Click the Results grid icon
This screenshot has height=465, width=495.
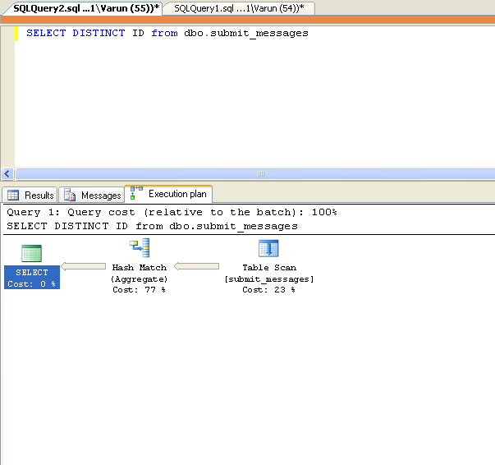point(13,195)
